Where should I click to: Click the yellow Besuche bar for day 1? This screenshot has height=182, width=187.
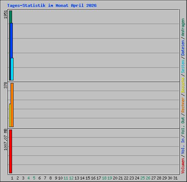[x=10, y=115]
